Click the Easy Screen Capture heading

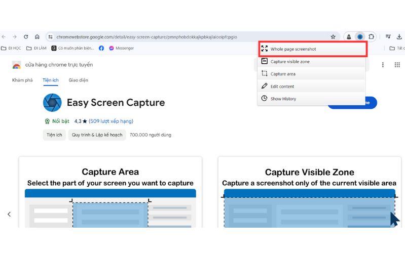point(116,103)
